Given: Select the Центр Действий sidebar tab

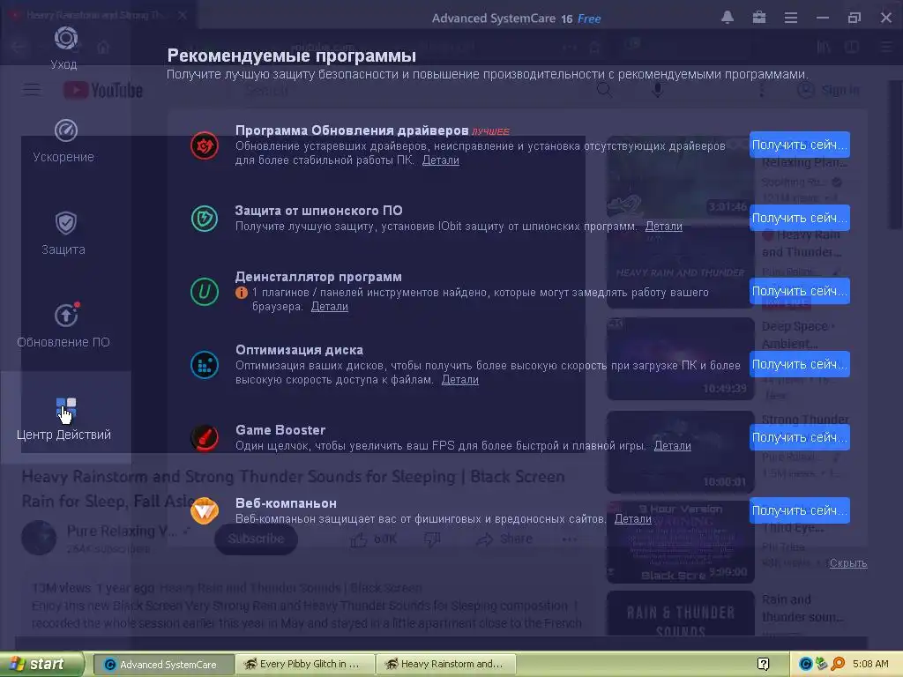Looking at the screenshot, I should click(65, 418).
